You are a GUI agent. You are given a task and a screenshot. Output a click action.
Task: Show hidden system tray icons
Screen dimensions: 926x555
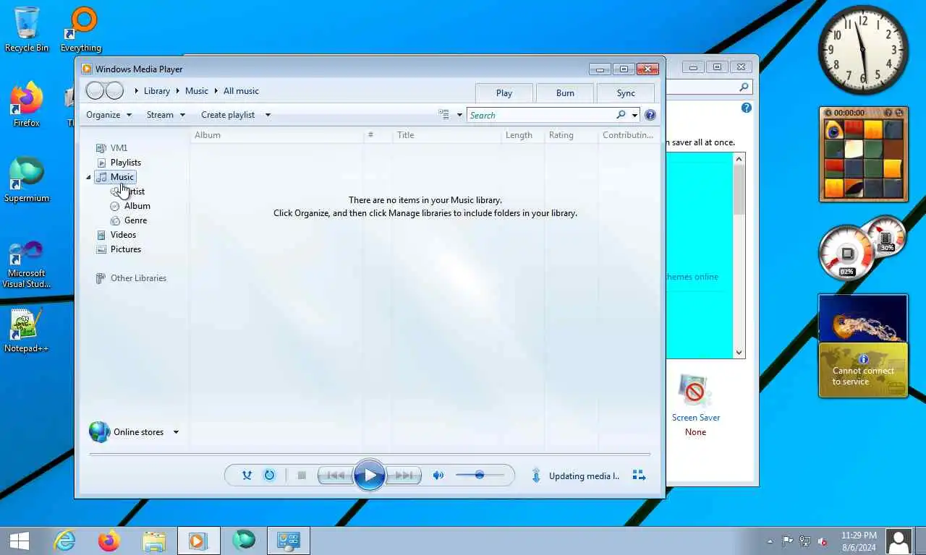click(770, 541)
